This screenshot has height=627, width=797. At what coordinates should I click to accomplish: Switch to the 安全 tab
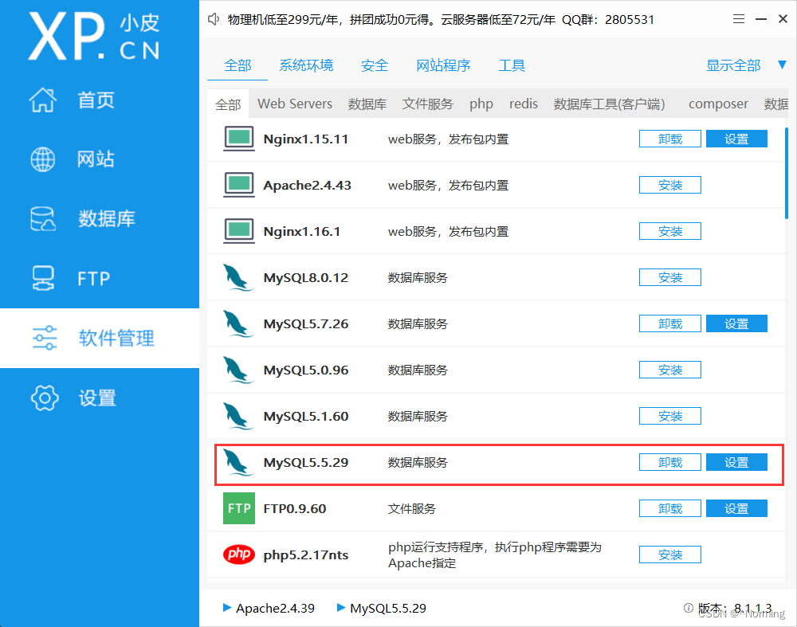tap(375, 65)
